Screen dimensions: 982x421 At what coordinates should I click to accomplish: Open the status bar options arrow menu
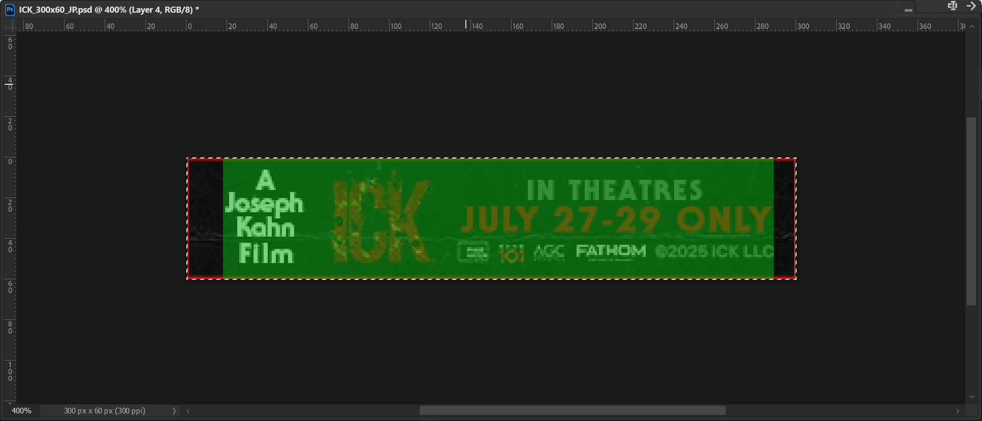tap(174, 411)
